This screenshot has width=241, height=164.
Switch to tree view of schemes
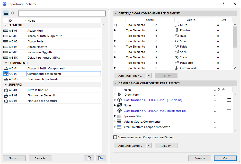tap(6, 14)
